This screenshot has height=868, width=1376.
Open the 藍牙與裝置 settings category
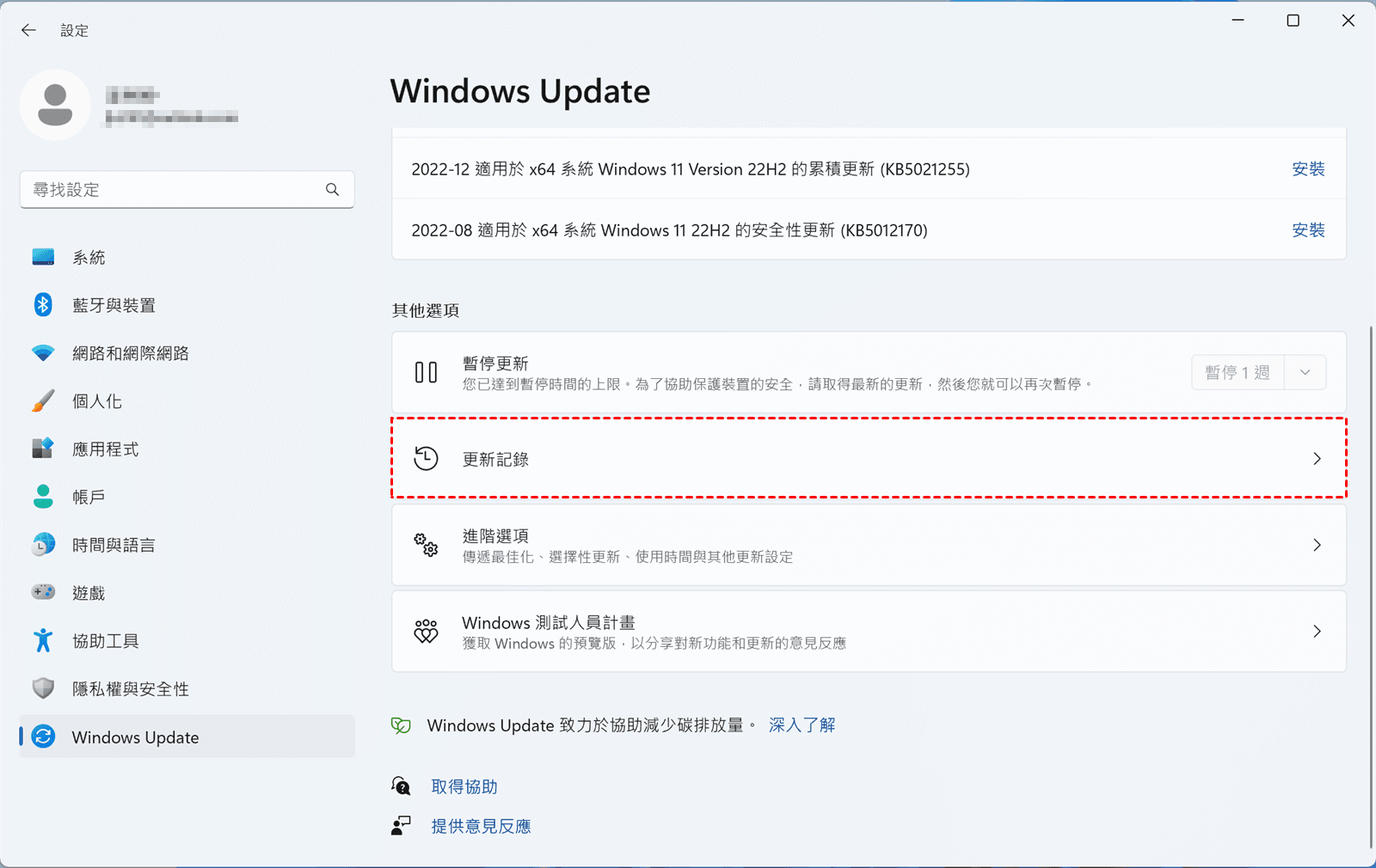(187, 305)
